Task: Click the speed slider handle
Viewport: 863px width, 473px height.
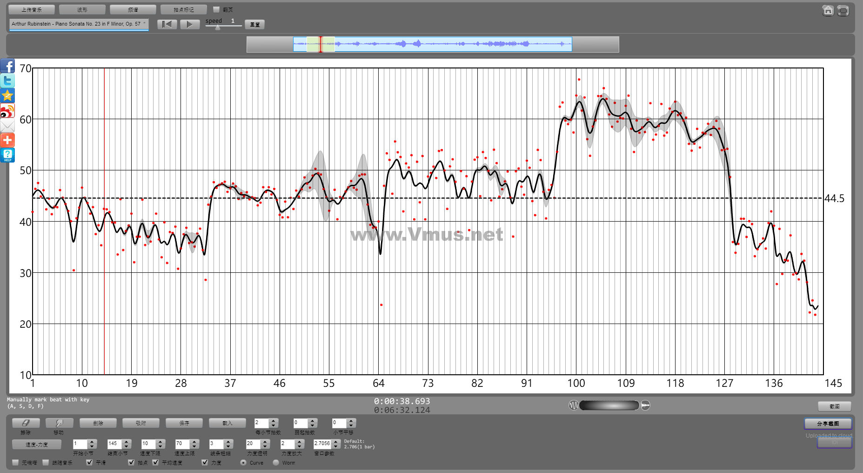Action: pyautogui.click(x=218, y=27)
